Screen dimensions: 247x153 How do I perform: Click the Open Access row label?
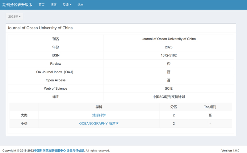[x=56, y=80]
